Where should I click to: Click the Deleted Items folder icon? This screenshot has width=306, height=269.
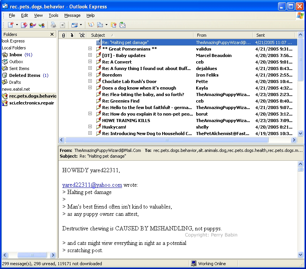pyautogui.click(x=5, y=75)
